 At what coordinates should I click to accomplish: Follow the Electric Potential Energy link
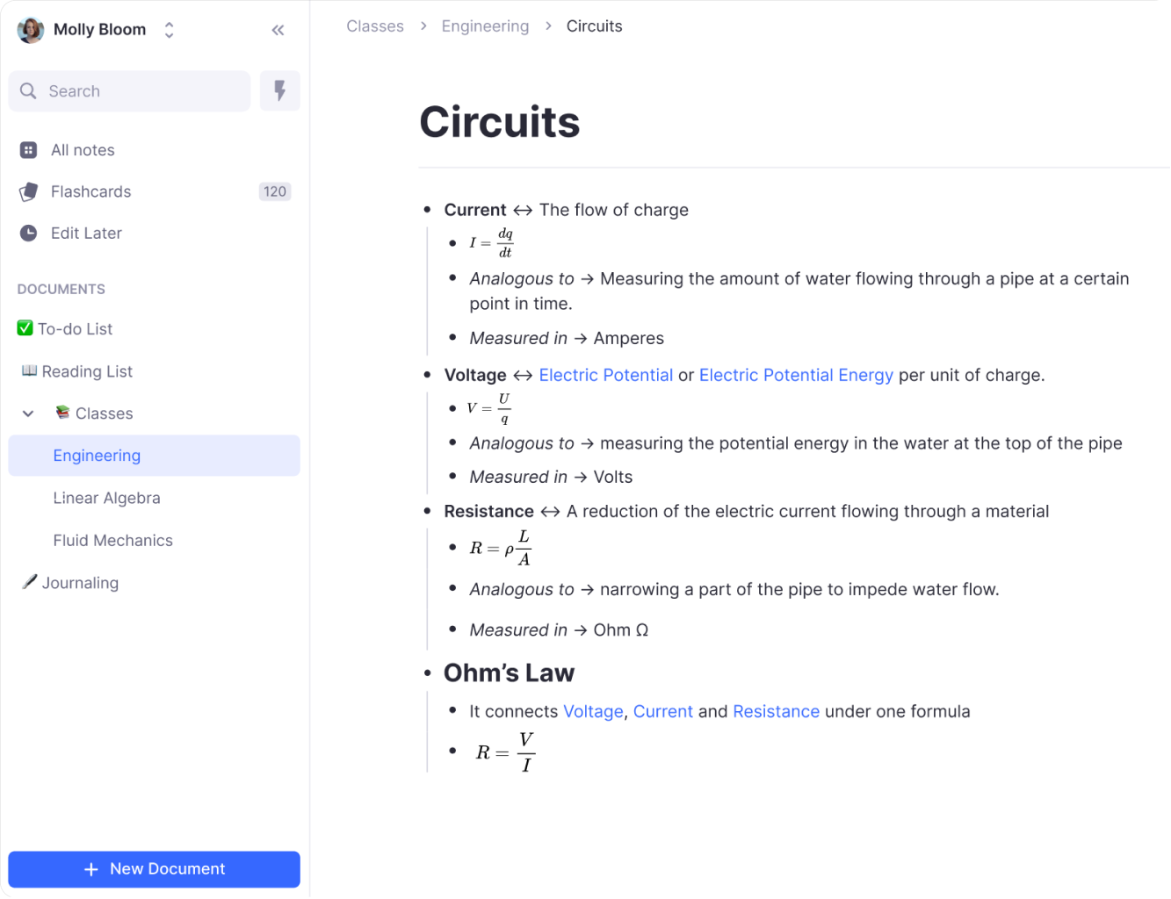tap(796, 375)
